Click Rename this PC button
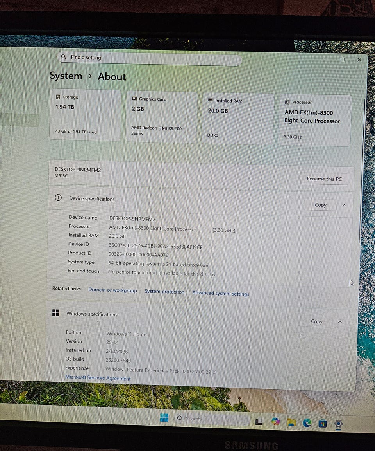The height and width of the screenshot is (451, 375). point(324,179)
